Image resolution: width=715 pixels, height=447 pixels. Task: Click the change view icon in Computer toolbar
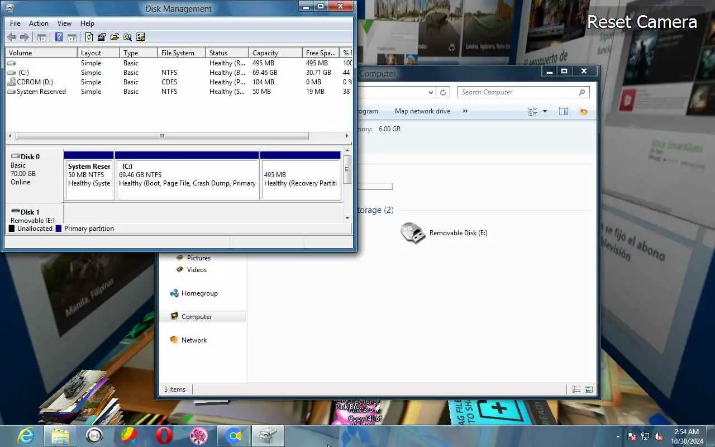[x=533, y=111]
